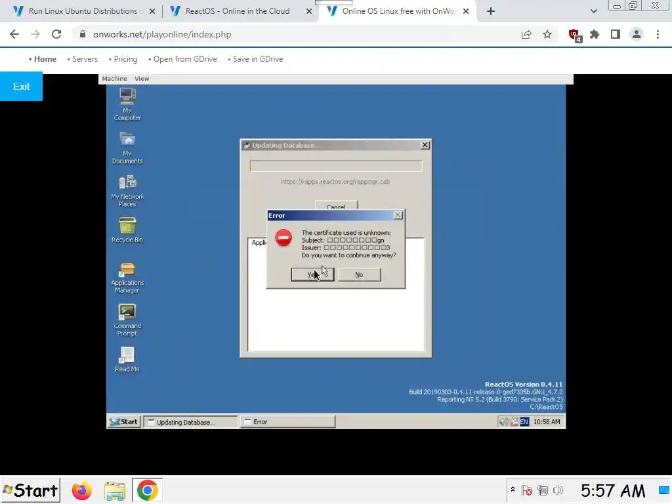Close the Updating Database window
Image resolution: width=672 pixels, height=504 pixels.
coord(425,145)
